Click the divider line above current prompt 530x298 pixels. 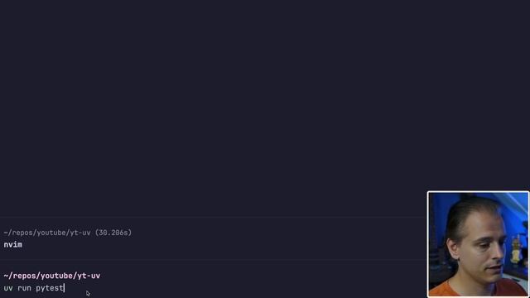(213, 259)
